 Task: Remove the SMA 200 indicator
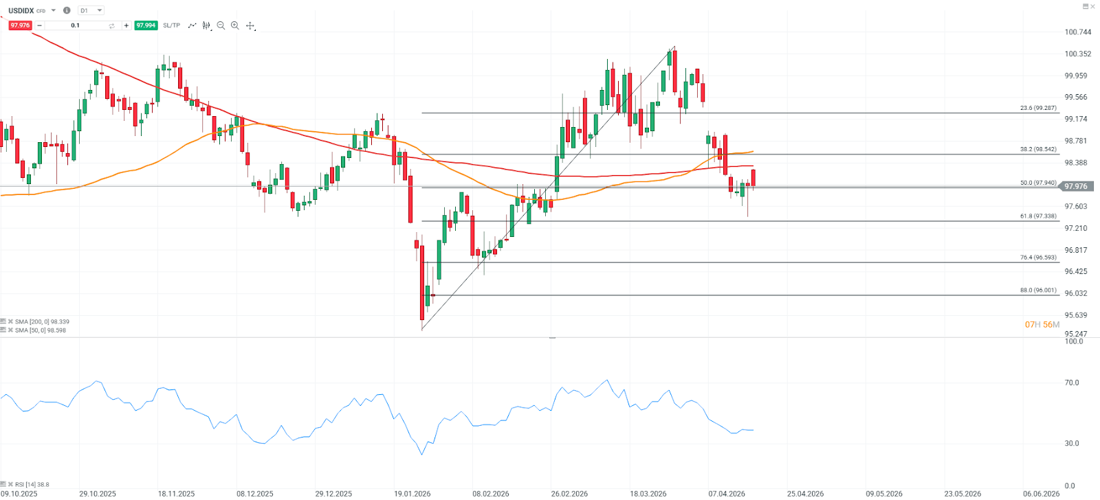point(11,321)
